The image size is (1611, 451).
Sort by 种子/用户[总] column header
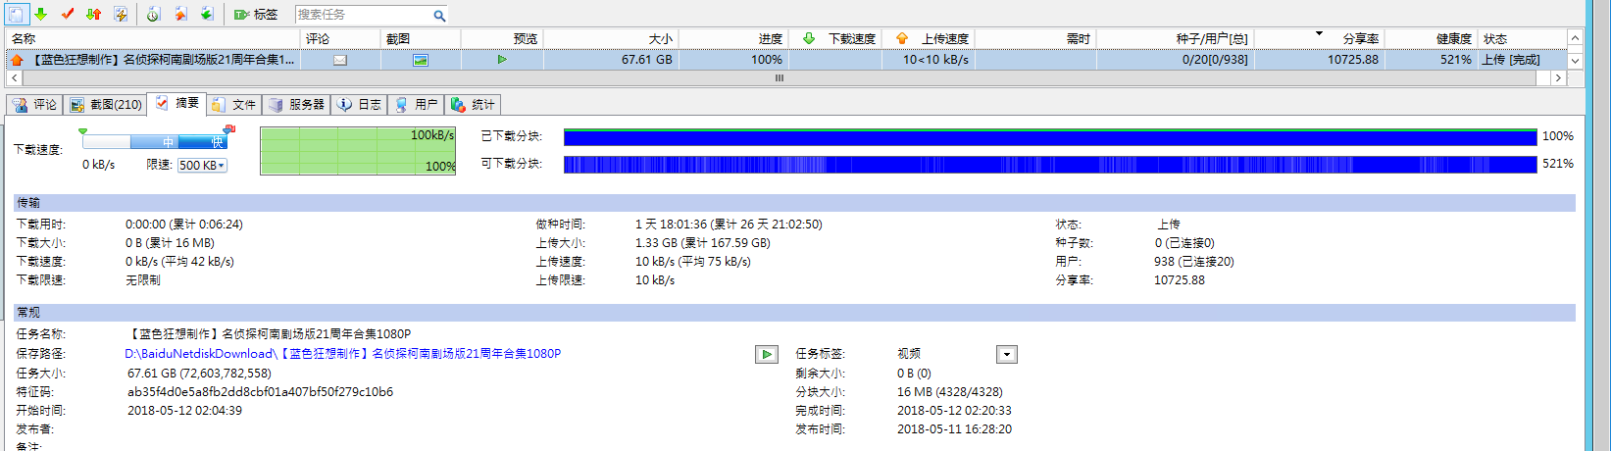1175,38
